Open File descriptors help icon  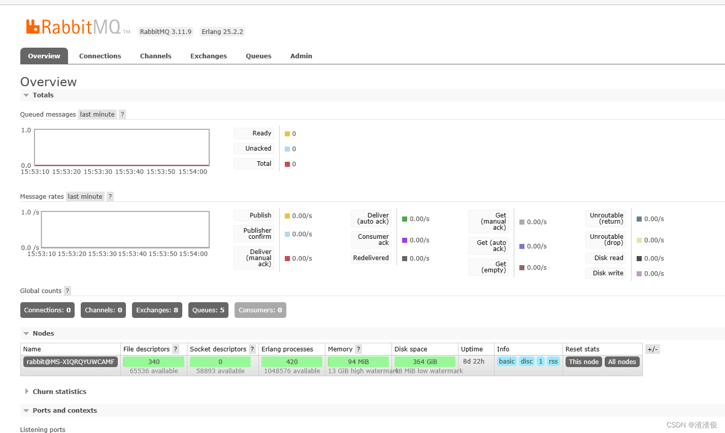[176, 349]
